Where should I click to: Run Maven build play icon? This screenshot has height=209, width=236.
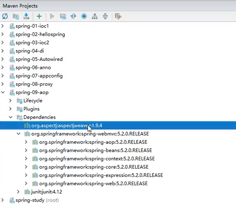click(52, 16)
